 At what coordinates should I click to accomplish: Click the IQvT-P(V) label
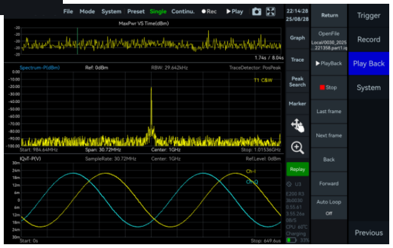click(x=30, y=159)
